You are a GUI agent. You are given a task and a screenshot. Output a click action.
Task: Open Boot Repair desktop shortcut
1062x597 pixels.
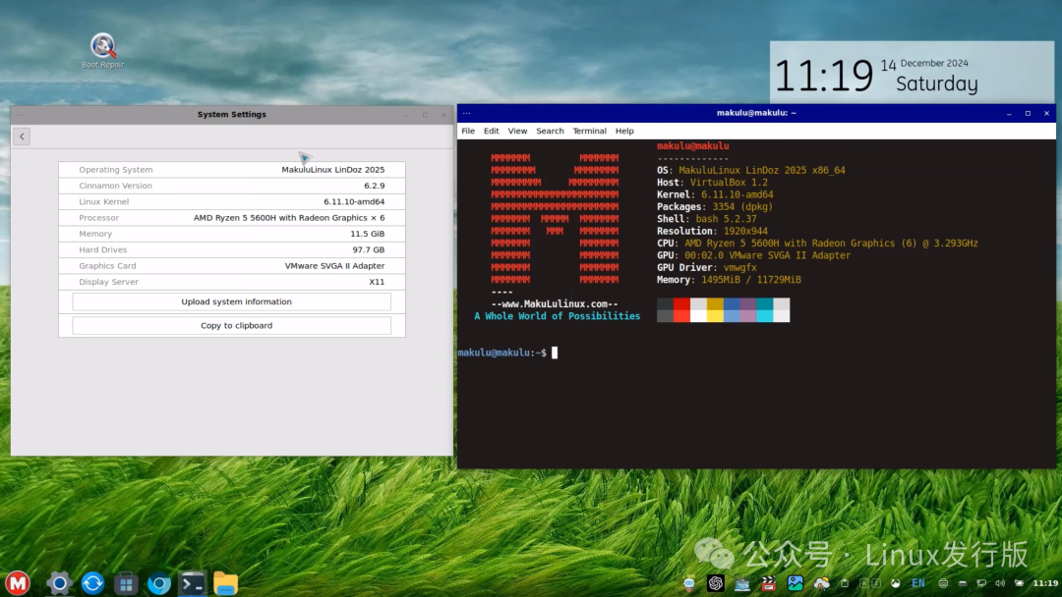[103, 49]
